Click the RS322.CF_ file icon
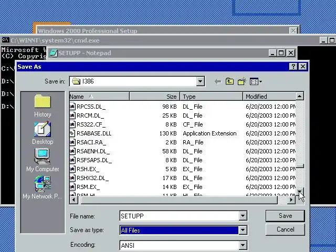336x252 pixels. pyautogui.click(x=72, y=124)
